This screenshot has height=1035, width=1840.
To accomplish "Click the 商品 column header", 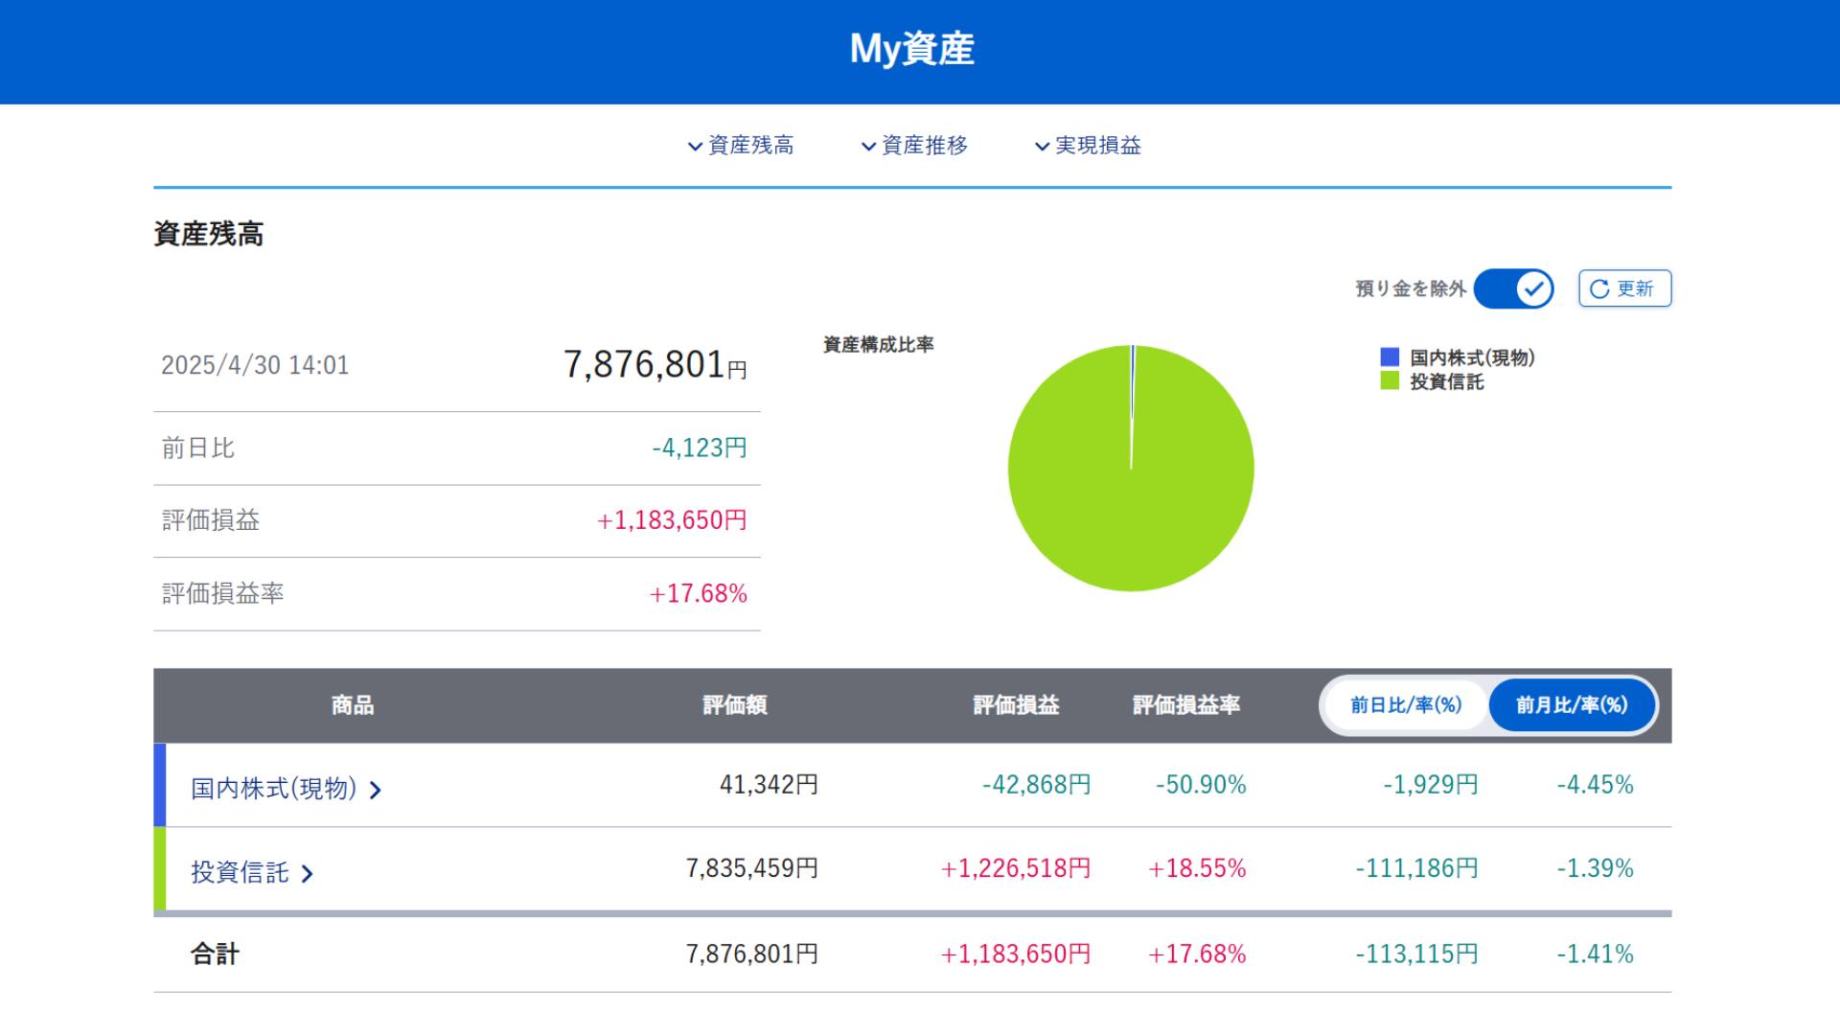I will pos(353,705).
